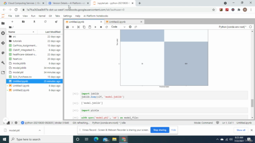Open the tutorials folder
This screenshot has height=143, width=255.
click(34, 41)
